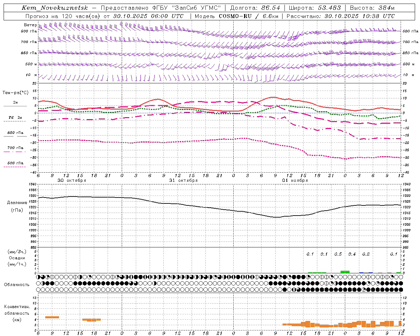The height and width of the screenshot is (336, 420).
Task: Click the (гПа) unit under Давление
Action: coord(17,210)
